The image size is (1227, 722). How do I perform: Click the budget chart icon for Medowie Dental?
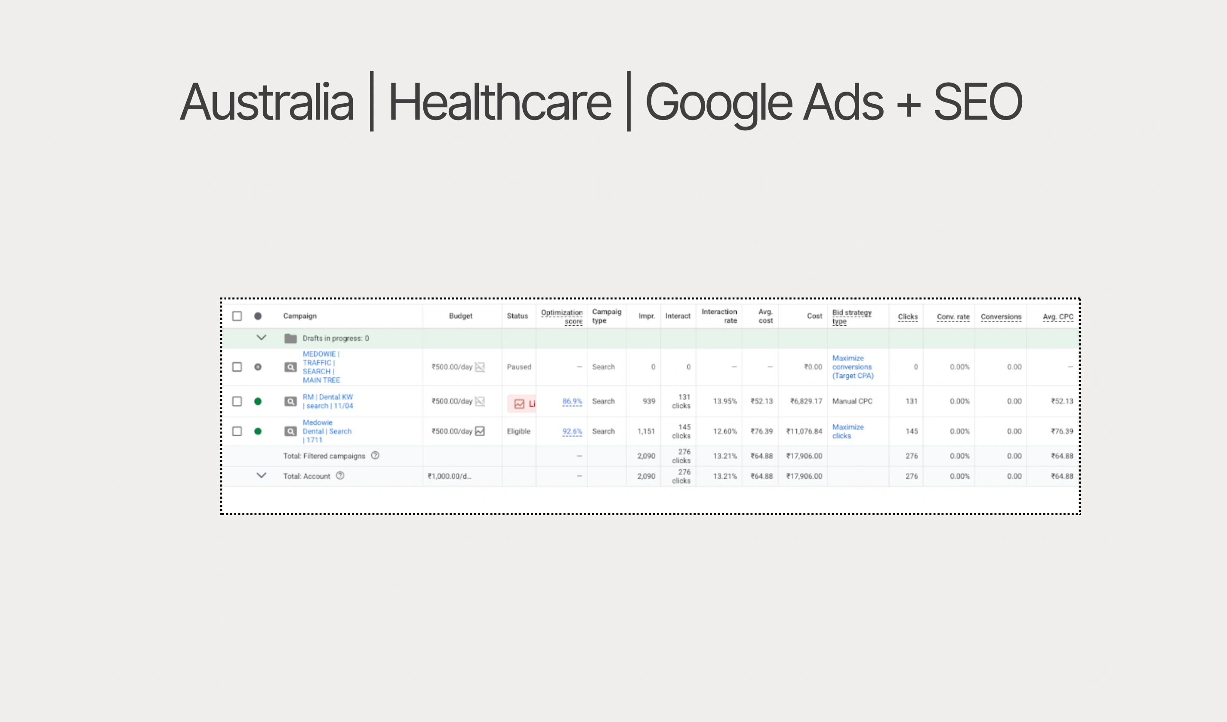click(x=480, y=431)
